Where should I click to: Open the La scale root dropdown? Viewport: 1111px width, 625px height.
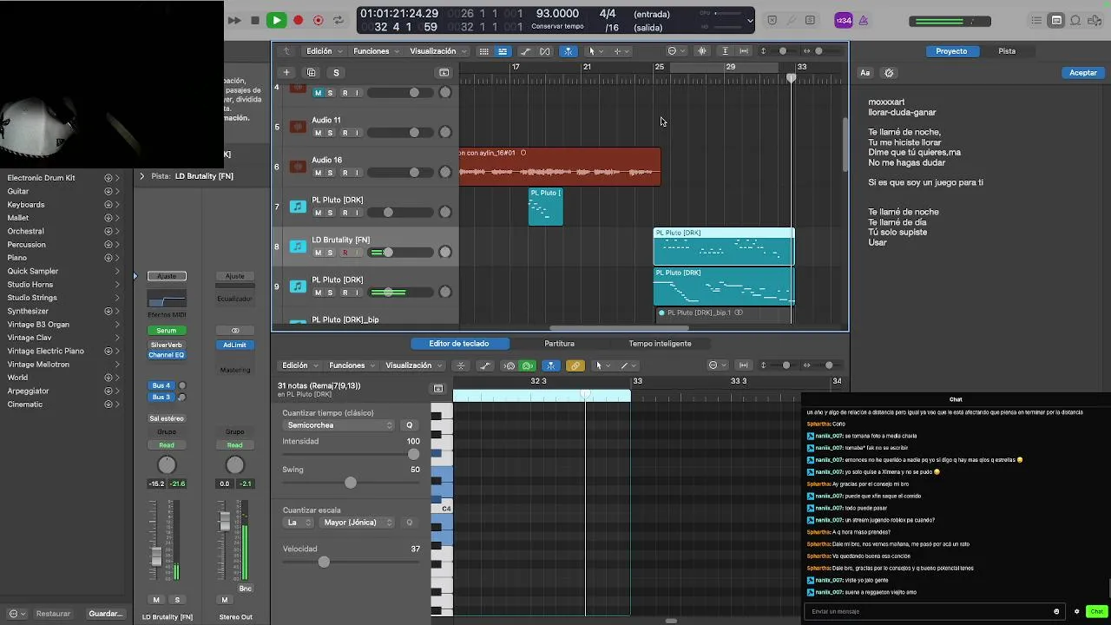point(299,523)
